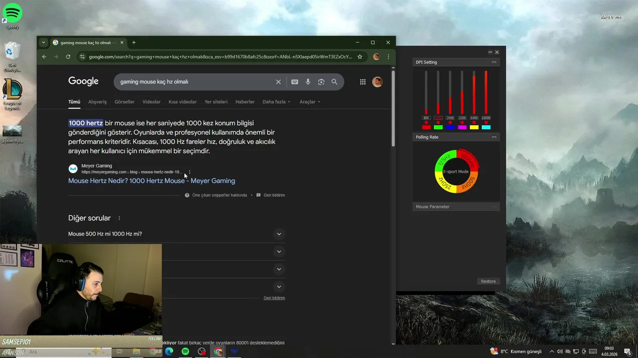Search by image with Google Lens
This screenshot has height=358, width=638.
[321, 82]
